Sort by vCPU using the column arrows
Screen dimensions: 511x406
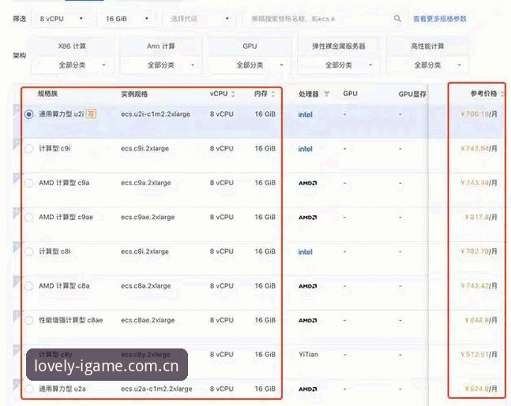coord(233,94)
